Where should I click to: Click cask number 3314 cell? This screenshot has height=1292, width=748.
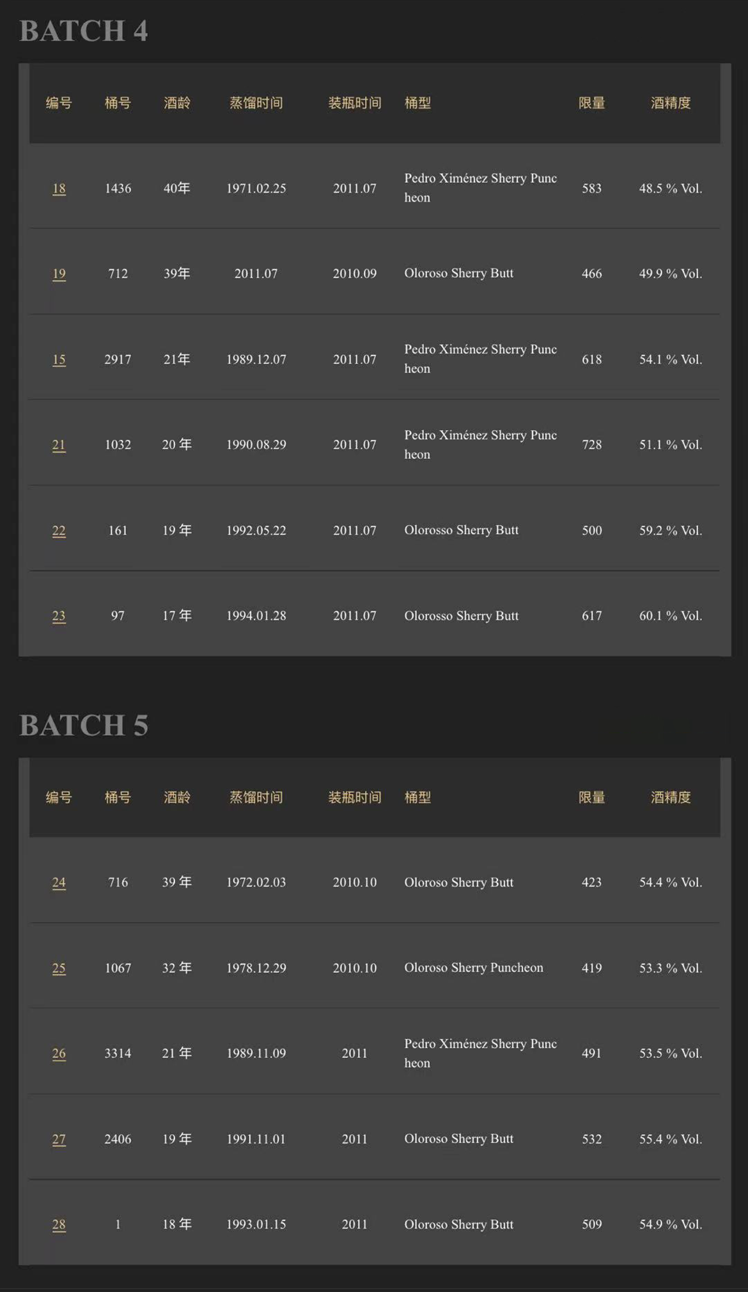pyautogui.click(x=118, y=1053)
